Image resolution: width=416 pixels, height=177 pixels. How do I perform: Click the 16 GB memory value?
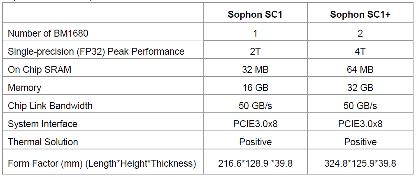(x=255, y=88)
